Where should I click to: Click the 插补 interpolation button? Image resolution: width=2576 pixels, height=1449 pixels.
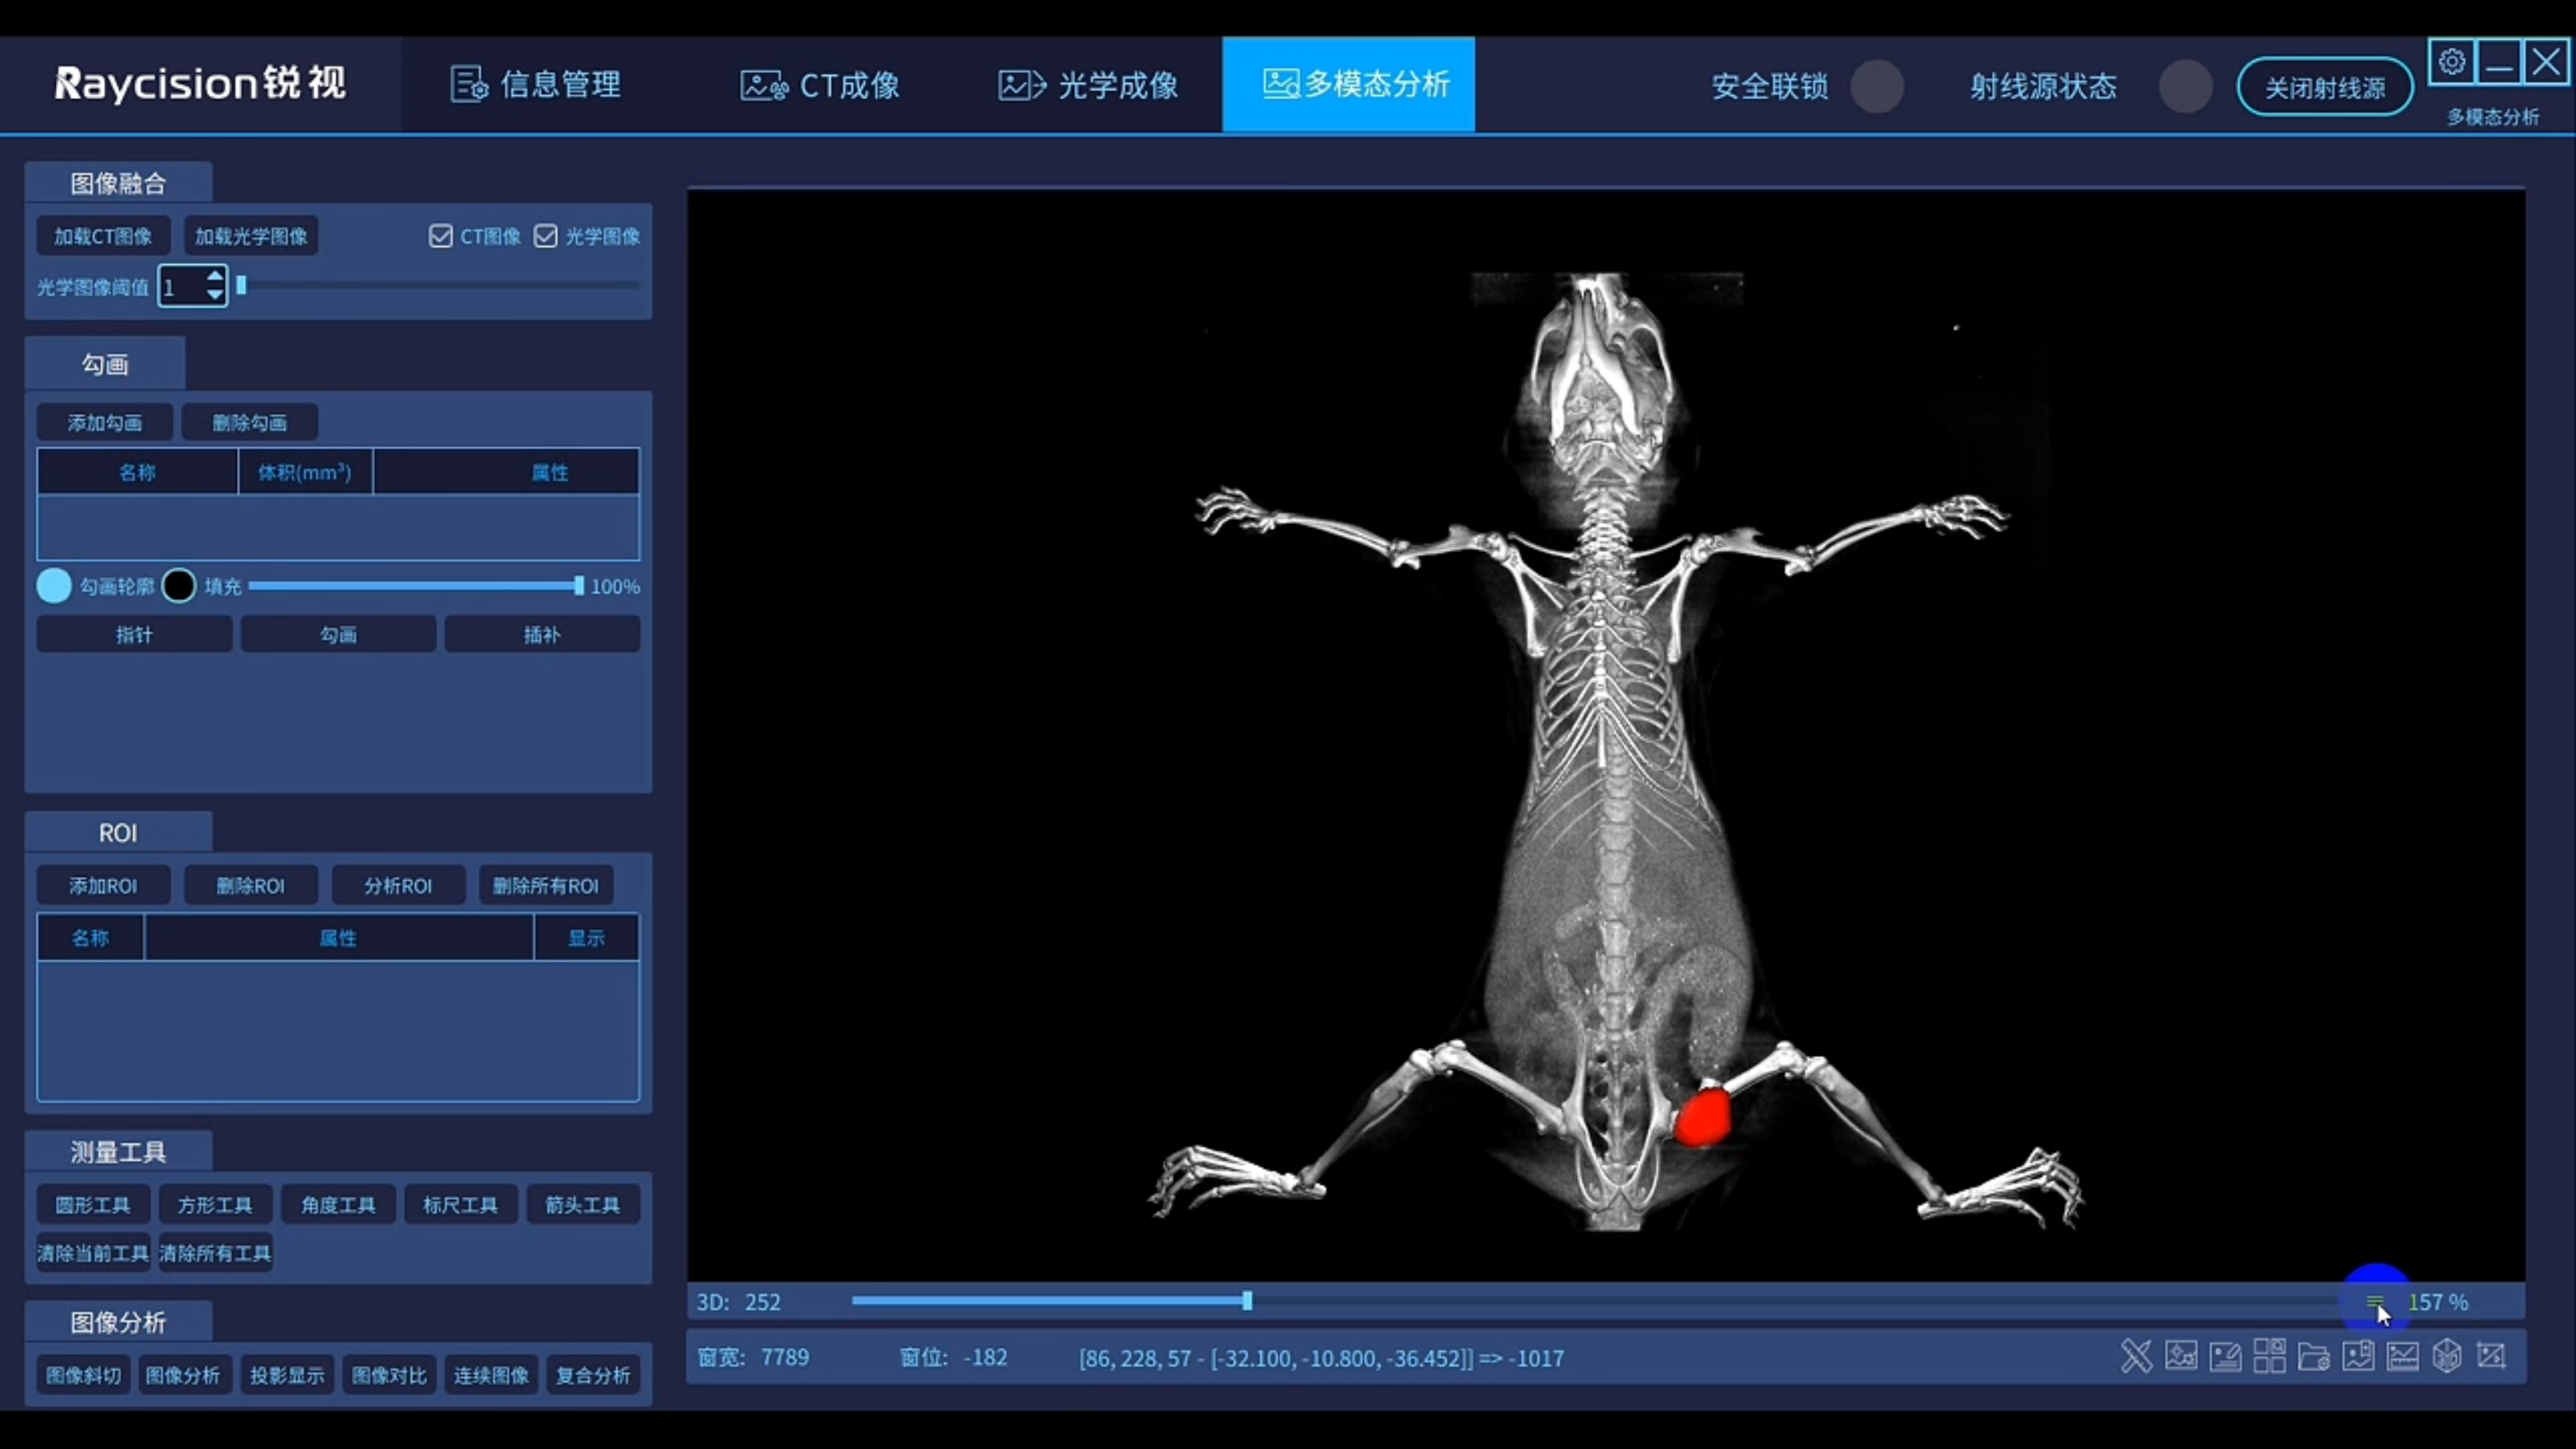point(542,634)
